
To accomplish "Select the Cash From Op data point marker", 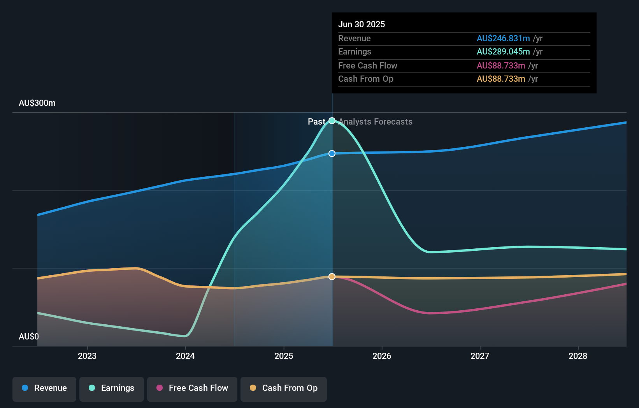I will 332,276.
